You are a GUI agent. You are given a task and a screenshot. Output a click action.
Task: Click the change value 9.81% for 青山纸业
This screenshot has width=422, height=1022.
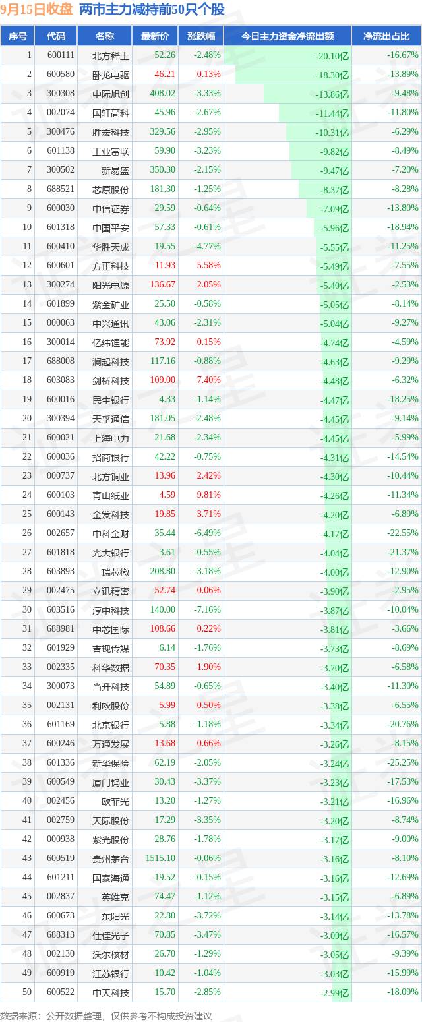(208, 495)
